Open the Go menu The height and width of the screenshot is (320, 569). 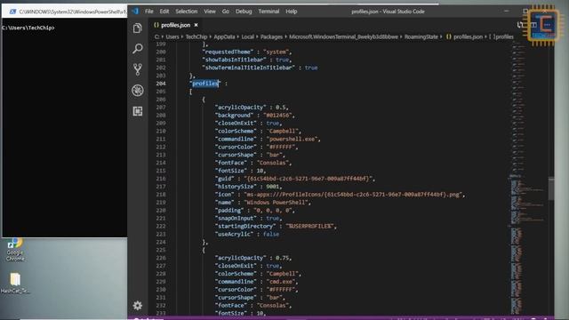tap(225, 12)
